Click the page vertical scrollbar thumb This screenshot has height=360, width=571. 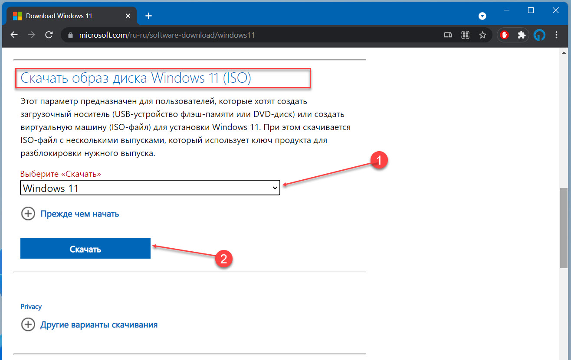[564, 228]
